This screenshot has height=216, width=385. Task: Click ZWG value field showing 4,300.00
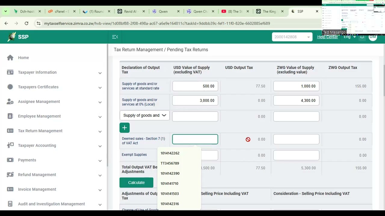point(296,100)
